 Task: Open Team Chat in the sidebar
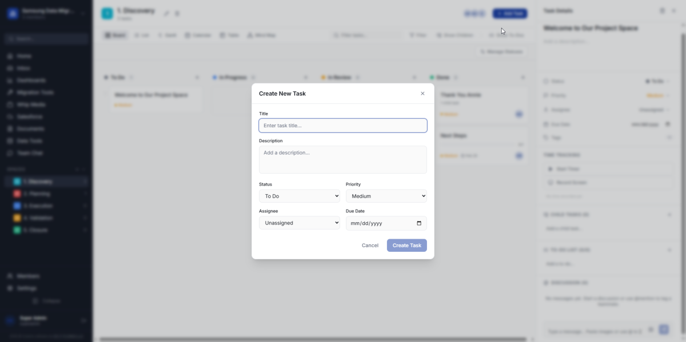(x=30, y=153)
